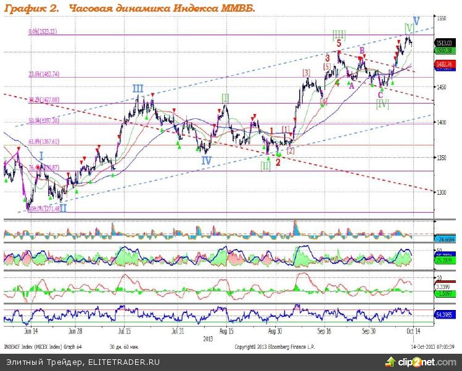Viewport: 462px width, 371px height.
Task: Click the bracketed sub-wave label [1]
Action: 286,129
